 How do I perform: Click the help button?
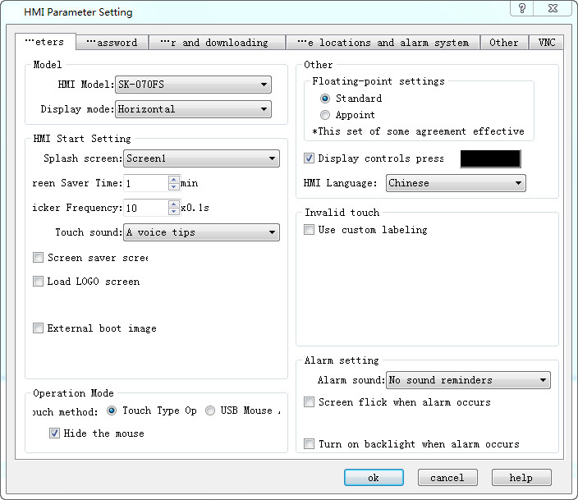[x=521, y=478]
